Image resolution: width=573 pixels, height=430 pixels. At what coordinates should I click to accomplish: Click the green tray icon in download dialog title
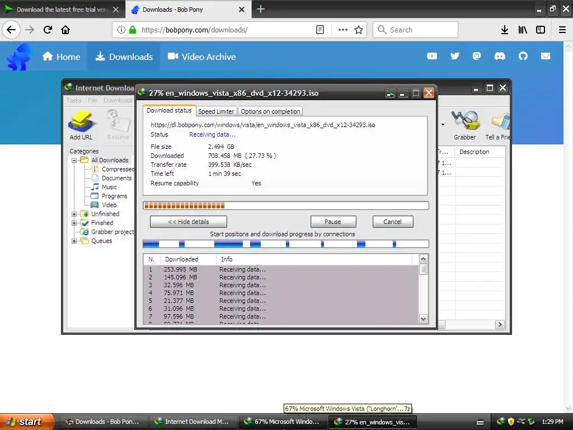pos(390,94)
